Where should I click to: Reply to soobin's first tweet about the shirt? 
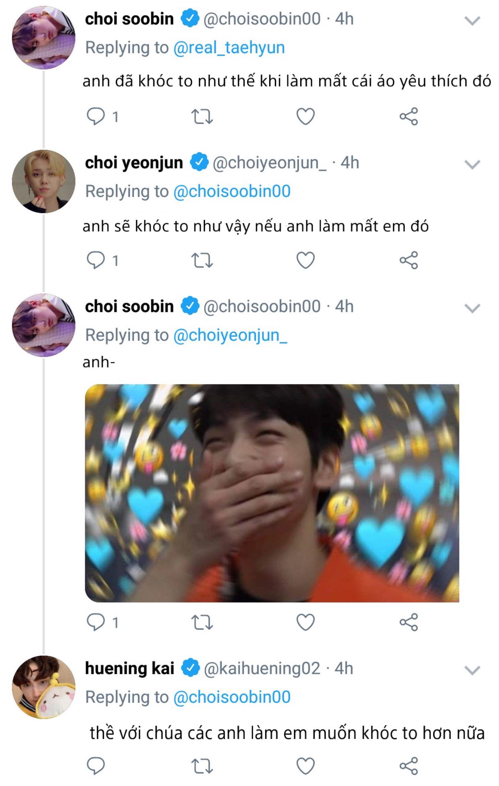coord(96,116)
